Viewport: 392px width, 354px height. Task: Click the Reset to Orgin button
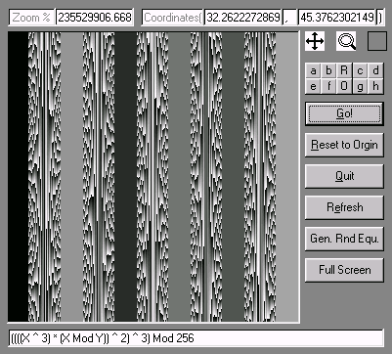[x=344, y=145]
